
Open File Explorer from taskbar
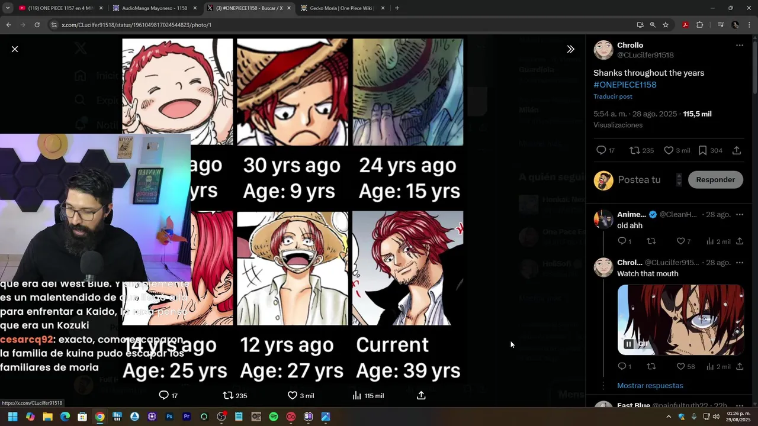(47, 417)
